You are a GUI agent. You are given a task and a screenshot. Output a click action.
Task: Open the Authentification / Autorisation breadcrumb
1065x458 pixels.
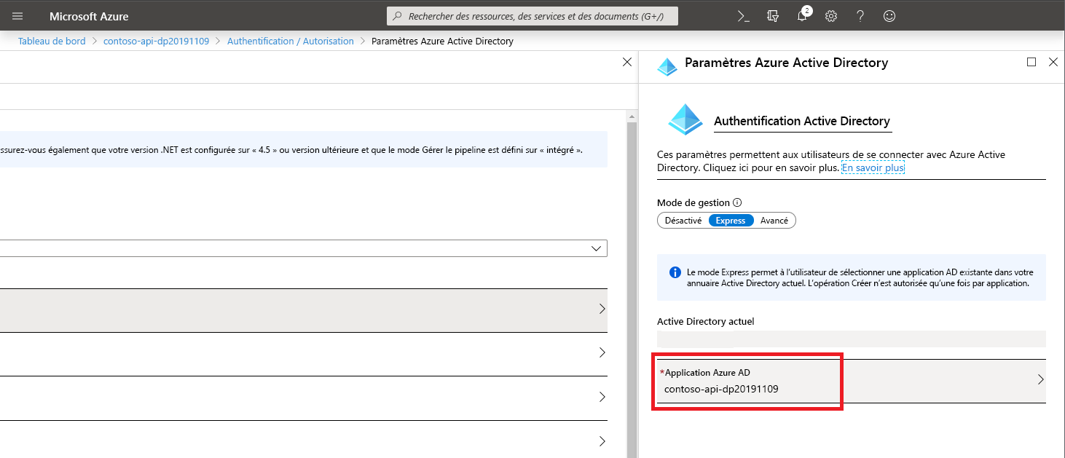pos(290,41)
